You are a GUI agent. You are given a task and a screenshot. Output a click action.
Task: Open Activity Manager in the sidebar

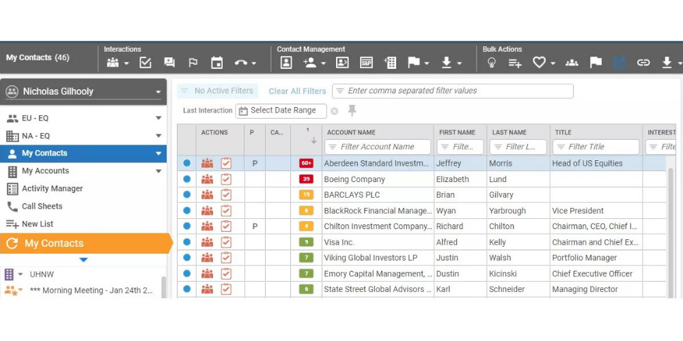(x=52, y=189)
